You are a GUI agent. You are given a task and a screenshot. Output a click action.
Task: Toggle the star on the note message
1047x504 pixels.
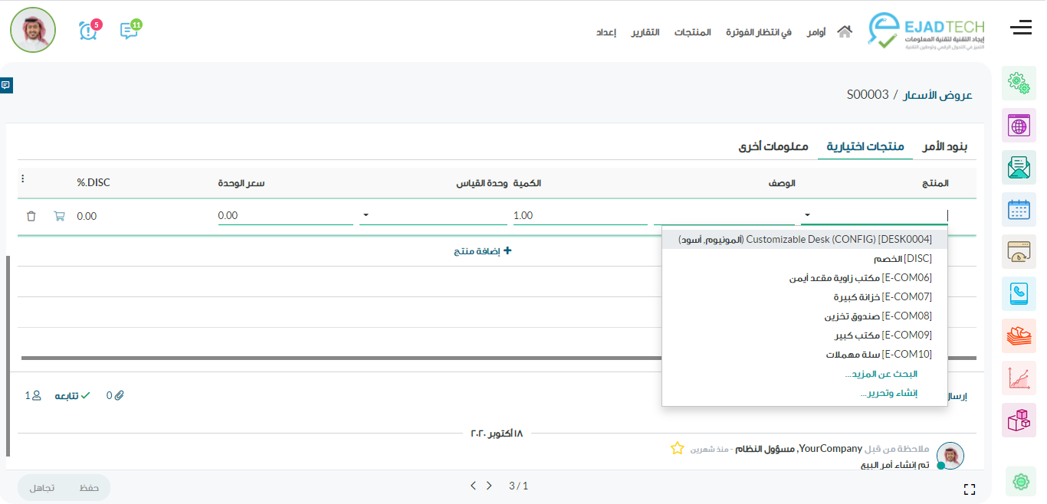pos(677,449)
